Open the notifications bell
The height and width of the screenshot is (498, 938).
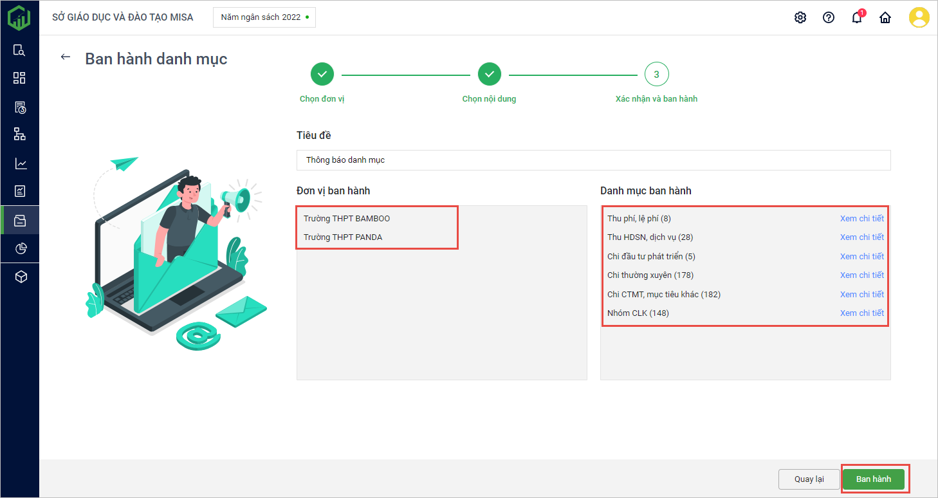tap(856, 17)
